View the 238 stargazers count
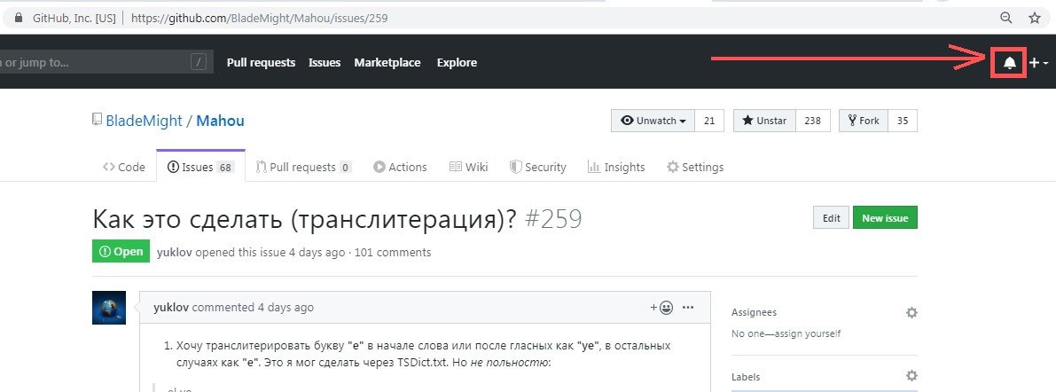Screen dimensions: 1056x392 click(x=813, y=121)
